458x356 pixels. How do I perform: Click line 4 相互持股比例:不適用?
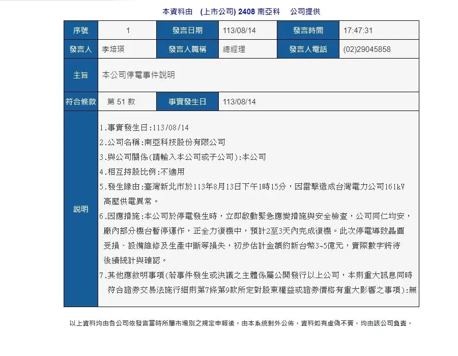click(x=142, y=172)
